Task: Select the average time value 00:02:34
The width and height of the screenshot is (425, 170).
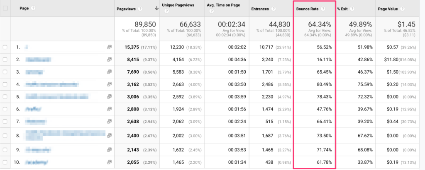Action: click(232, 24)
